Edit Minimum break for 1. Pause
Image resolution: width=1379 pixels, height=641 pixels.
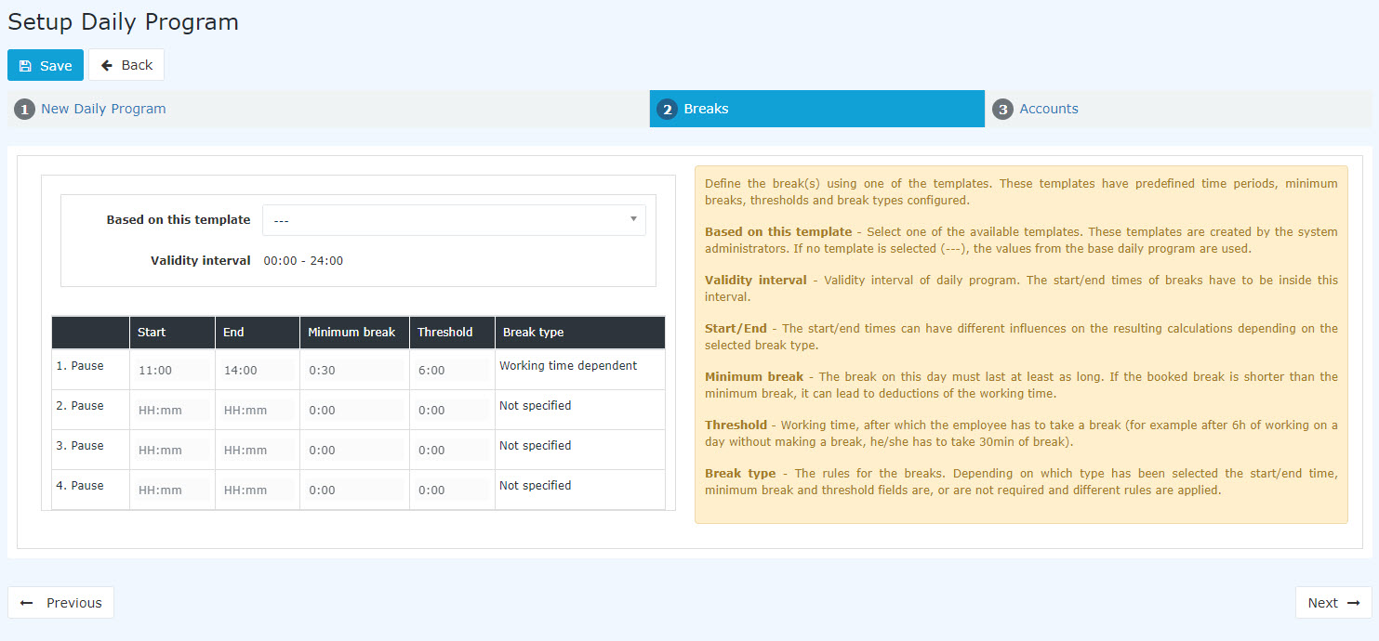[x=354, y=370]
